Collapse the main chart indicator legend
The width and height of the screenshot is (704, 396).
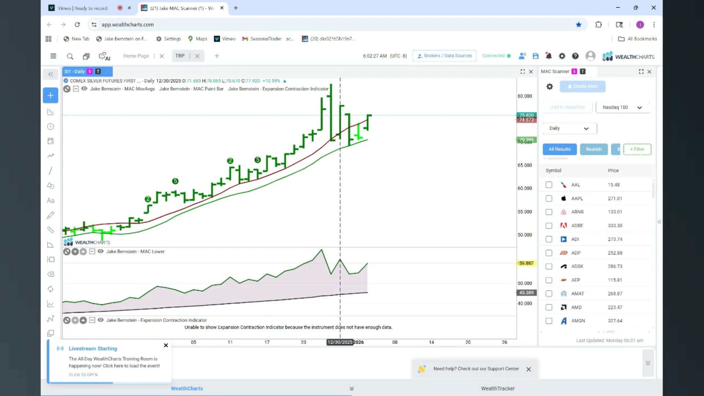point(76,89)
